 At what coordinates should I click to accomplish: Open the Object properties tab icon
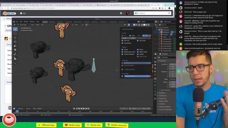click(x=155, y=79)
